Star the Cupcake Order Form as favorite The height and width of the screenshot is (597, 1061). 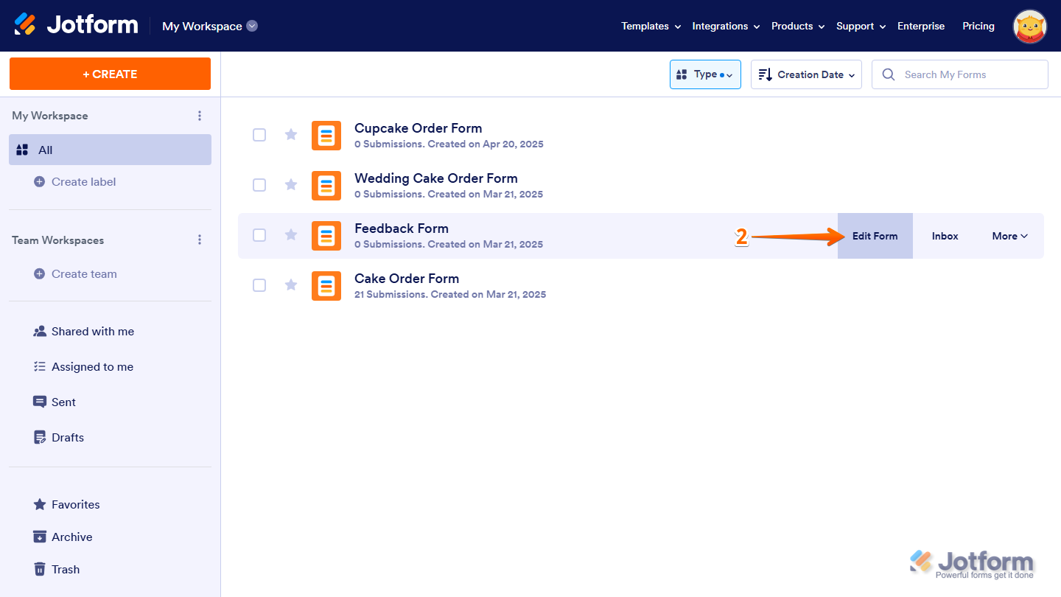point(291,134)
